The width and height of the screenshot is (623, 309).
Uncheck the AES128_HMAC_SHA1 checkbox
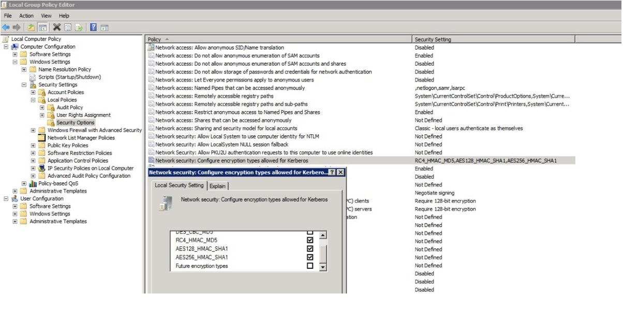[x=310, y=249]
